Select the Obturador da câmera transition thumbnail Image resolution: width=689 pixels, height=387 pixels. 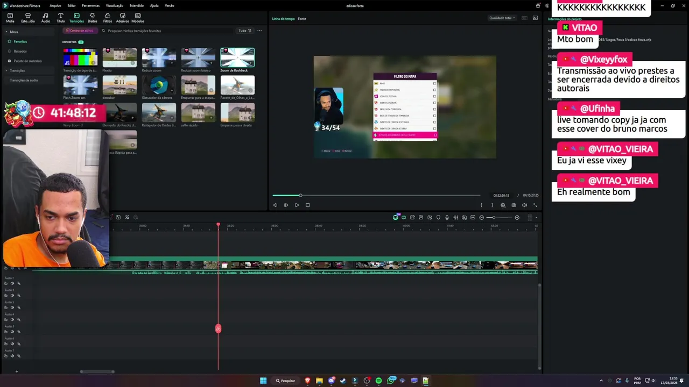[x=159, y=85]
